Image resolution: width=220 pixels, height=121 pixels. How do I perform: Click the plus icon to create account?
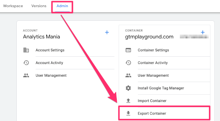[107, 32]
